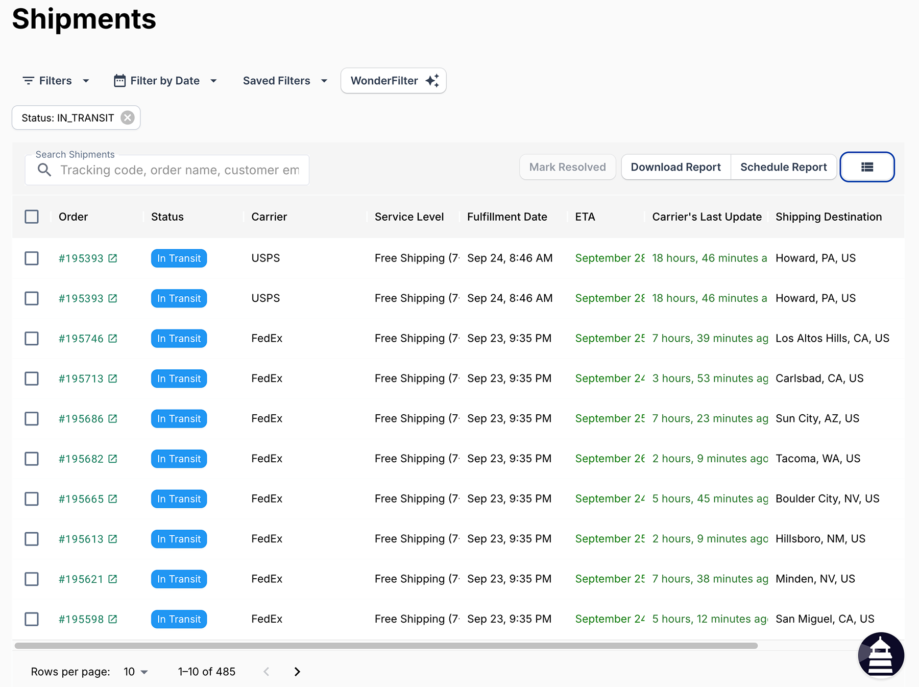Sort by the ETA column header
The height and width of the screenshot is (687, 919).
[x=585, y=217]
